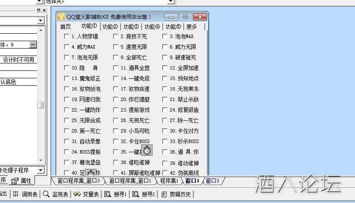Screen dimensions: 355x203
Task: Show the 监视表 bottom tab
Action: click(56, 194)
